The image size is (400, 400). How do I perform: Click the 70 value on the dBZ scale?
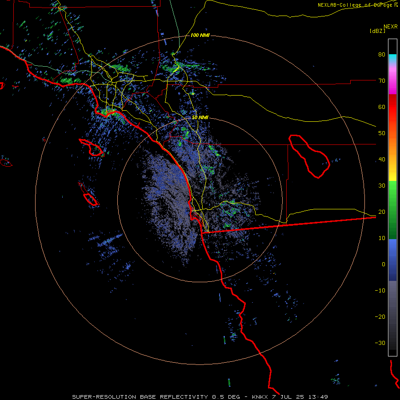(x=382, y=81)
